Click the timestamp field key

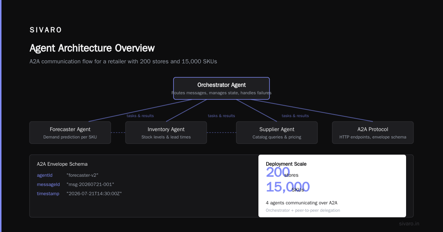[x=48, y=193]
